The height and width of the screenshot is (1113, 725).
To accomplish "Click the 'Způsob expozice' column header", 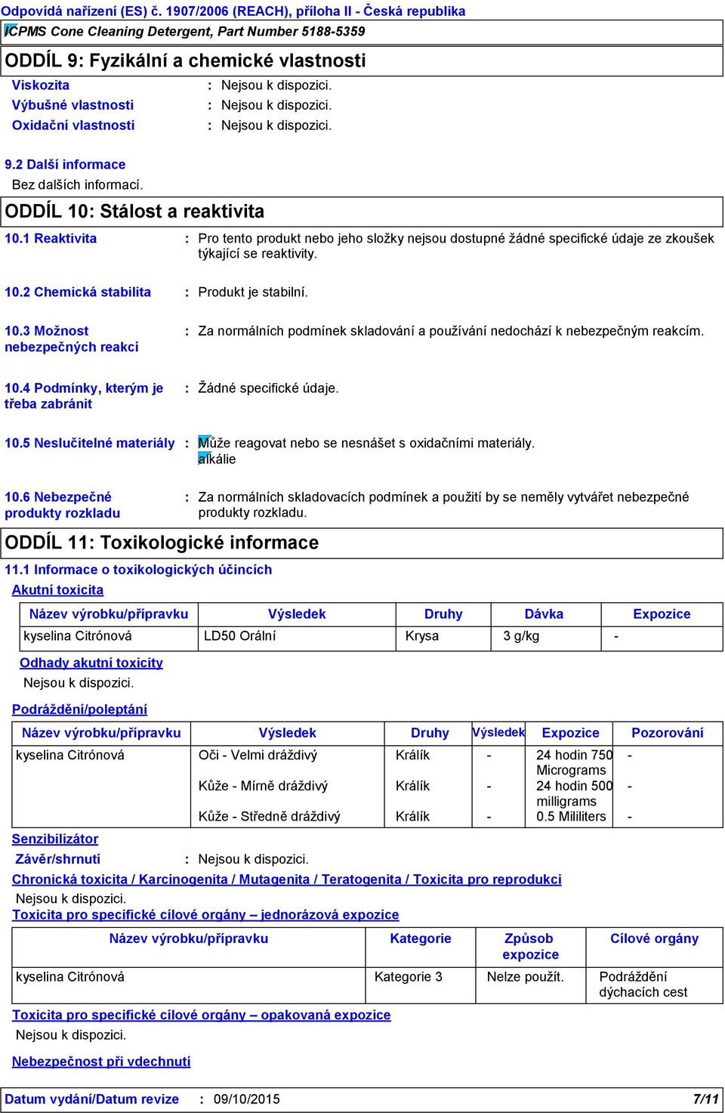I will (x=529, y=947).
